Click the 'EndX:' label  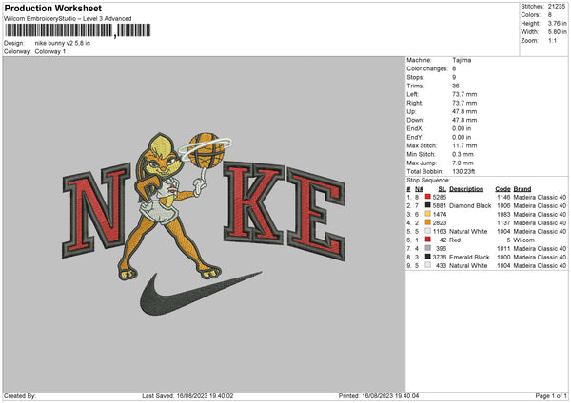tap(415, 128)
